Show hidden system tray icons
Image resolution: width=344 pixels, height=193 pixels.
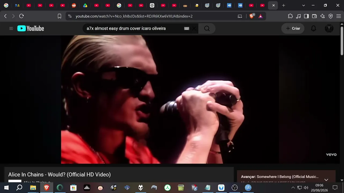coord(293,188)
